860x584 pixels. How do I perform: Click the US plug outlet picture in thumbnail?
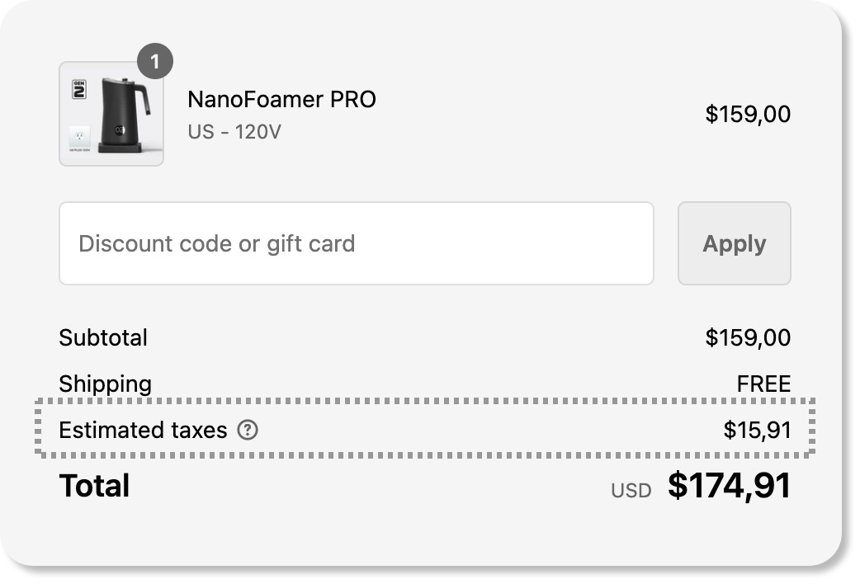click(x=80, y=135)
